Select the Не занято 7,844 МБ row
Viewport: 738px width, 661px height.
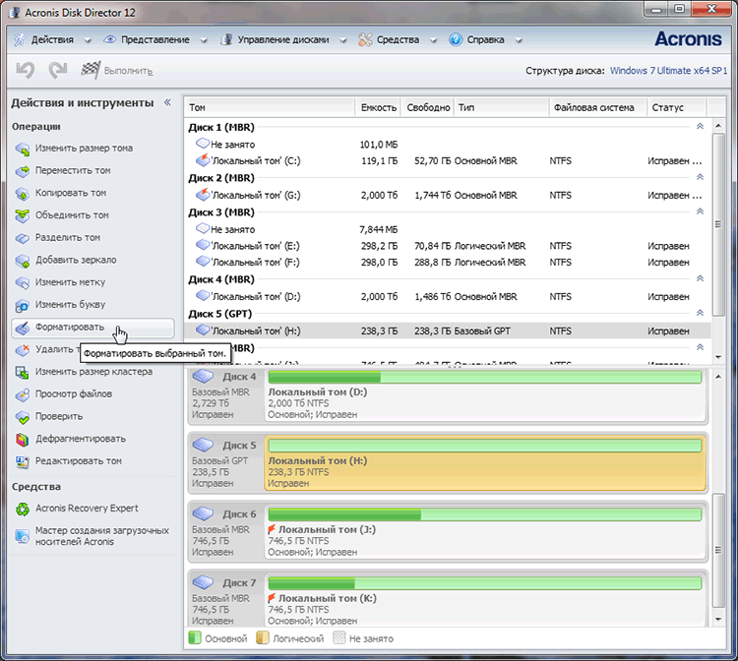(448, 229)
